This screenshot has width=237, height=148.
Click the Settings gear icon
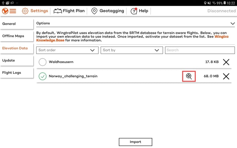point(25,11)
